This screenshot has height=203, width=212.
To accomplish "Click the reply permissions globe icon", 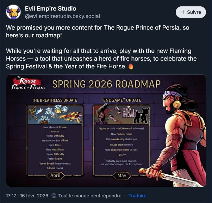I will 54,196.
